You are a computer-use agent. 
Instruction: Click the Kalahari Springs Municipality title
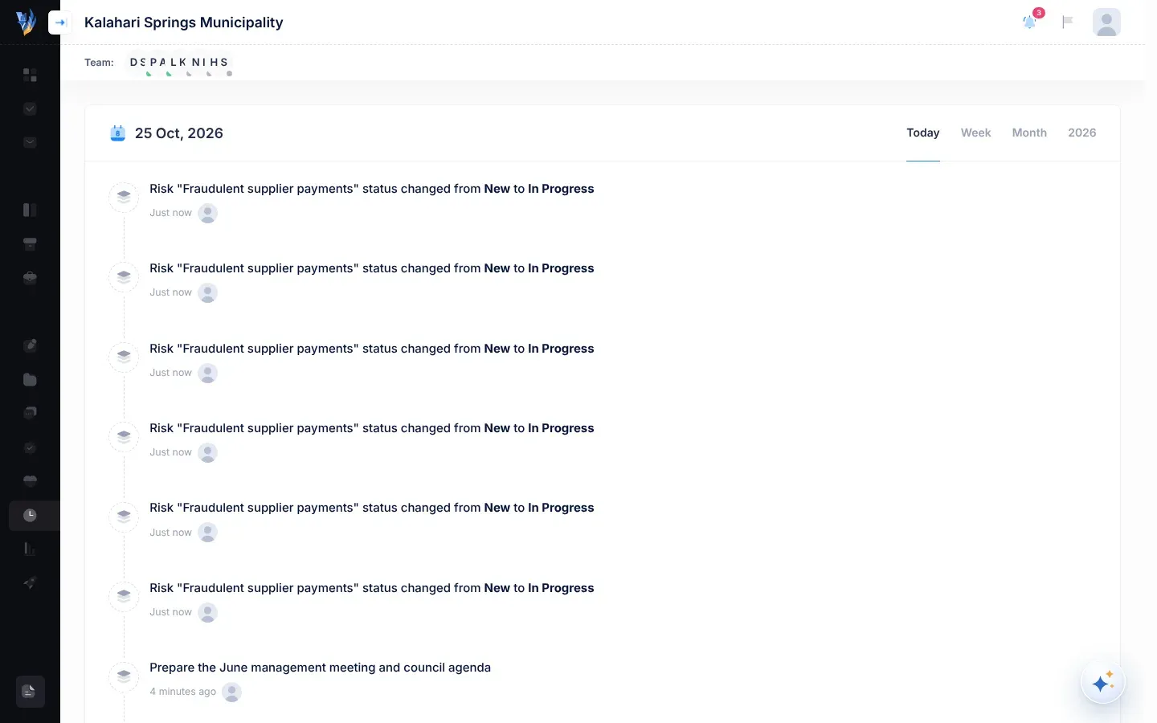click(x=184, y=22)
